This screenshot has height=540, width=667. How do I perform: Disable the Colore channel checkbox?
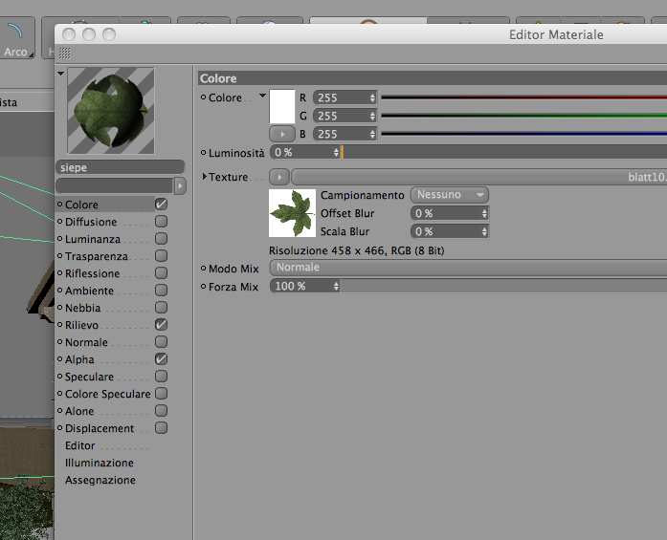click(161, 205)
